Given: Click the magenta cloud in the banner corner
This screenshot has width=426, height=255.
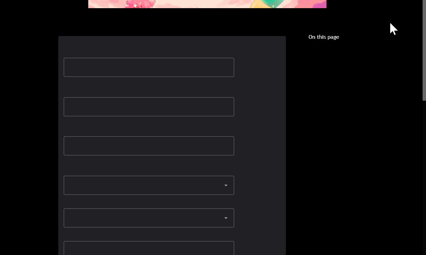Looking at the screenshot, I should click(320, 5).
